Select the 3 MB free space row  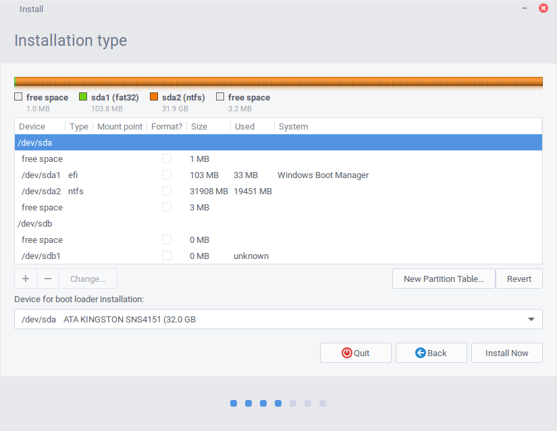click(x=278, y=207)
